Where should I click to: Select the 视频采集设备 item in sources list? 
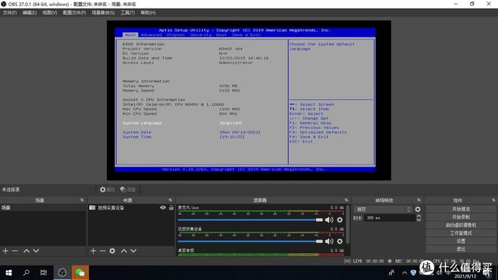[131, 208]
